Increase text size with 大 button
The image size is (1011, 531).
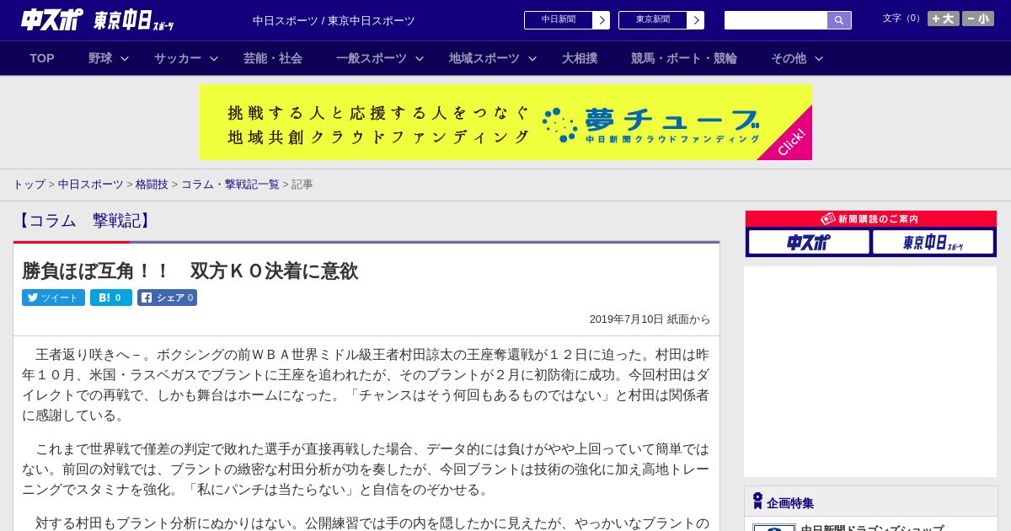(x=943, y=19)
